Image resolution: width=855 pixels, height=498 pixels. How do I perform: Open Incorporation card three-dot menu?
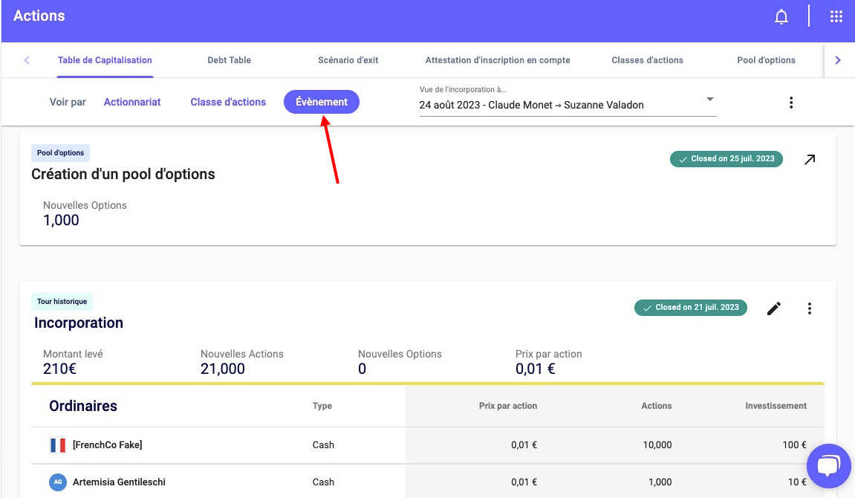pyautogui.click(x=810, y=308)
